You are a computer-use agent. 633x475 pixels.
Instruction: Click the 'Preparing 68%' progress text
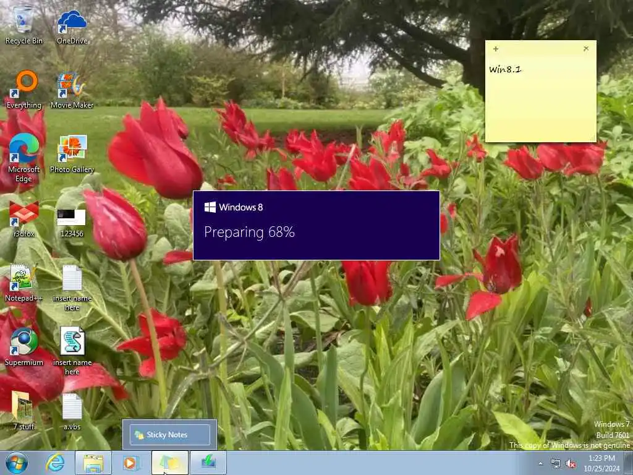pyautogui.click(x=249, y=233)
